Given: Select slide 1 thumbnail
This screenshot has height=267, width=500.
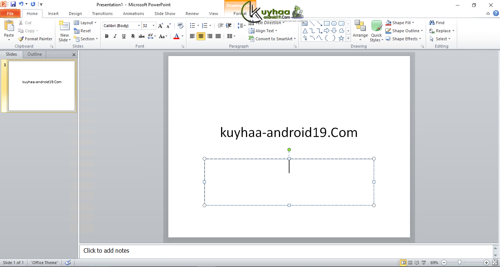Looking at the screenshot, I should [42, 86].
